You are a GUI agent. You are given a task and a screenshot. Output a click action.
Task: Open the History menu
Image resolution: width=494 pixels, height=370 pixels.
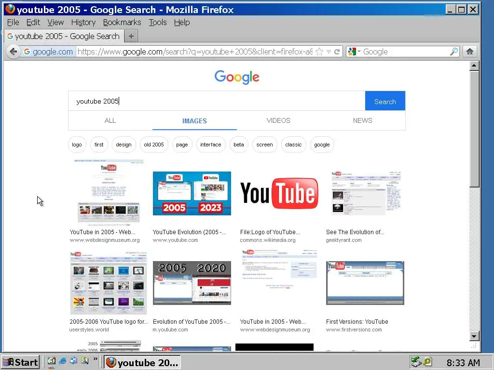83,22
